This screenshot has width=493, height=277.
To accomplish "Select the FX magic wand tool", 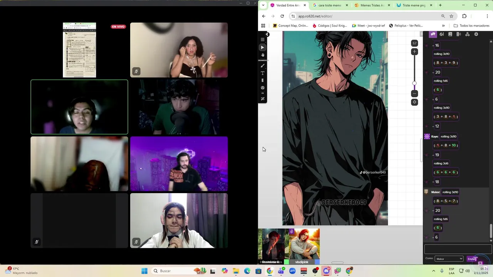I will pyautogui.click(x=263, y=99).
